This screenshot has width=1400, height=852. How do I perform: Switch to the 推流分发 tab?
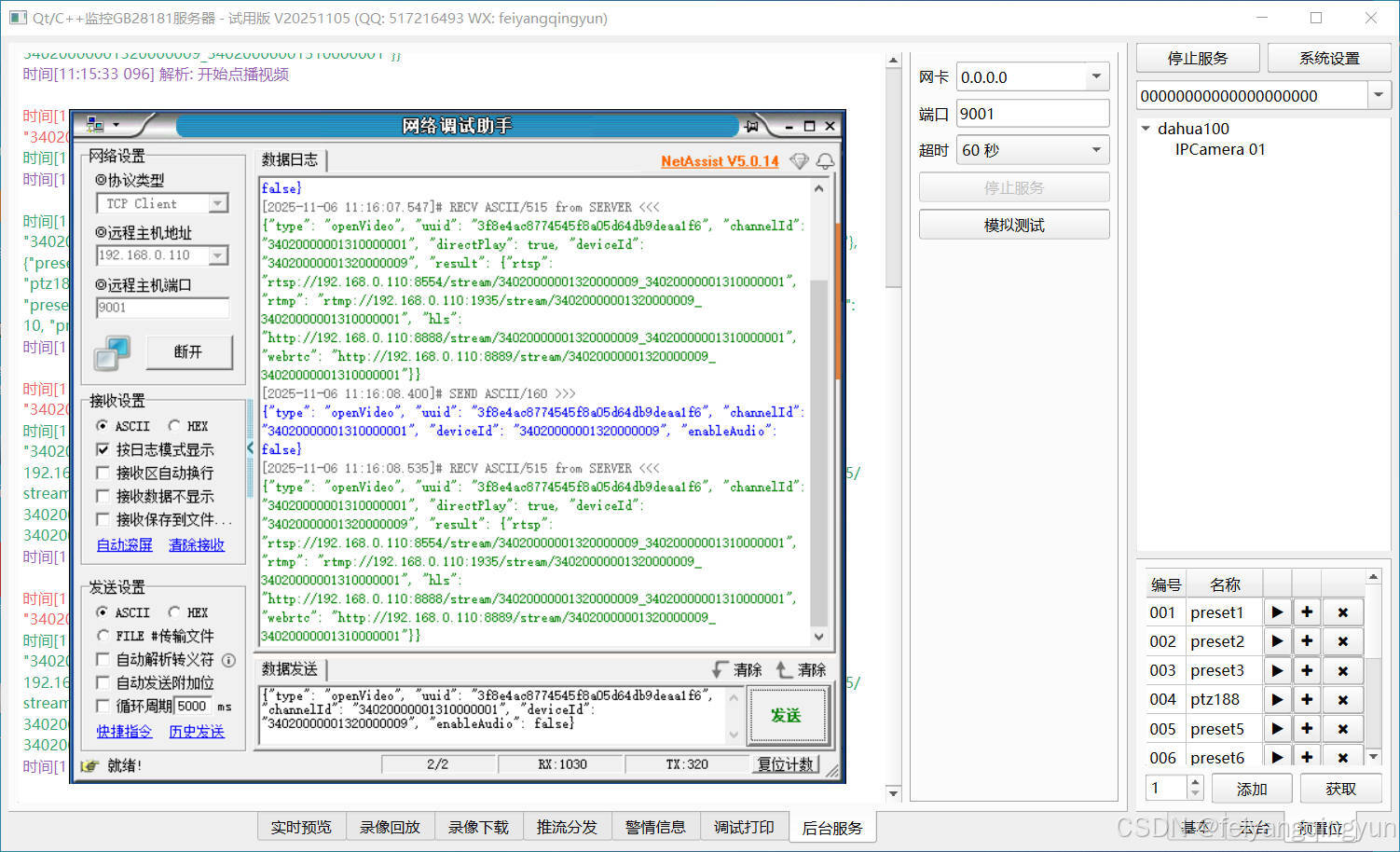tap(567, 827)
